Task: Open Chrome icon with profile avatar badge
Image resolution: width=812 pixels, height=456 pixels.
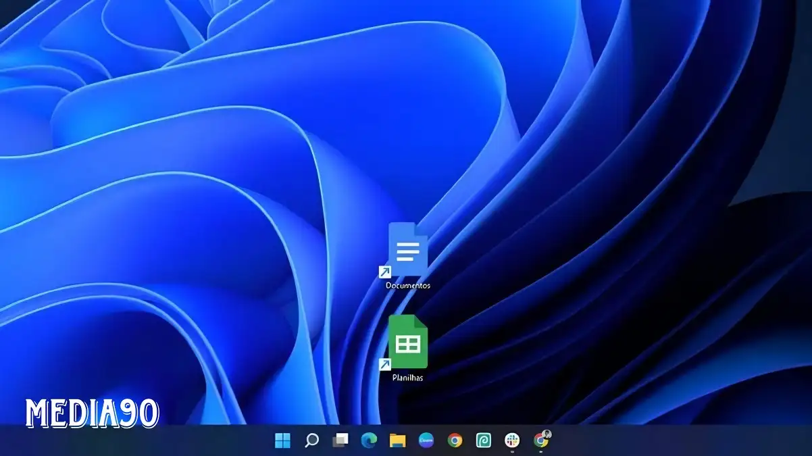Action: [540, 441]
